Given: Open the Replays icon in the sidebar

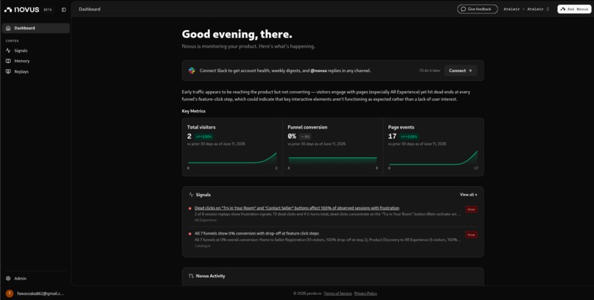Looking at the screenshot, I should point(8,71).
